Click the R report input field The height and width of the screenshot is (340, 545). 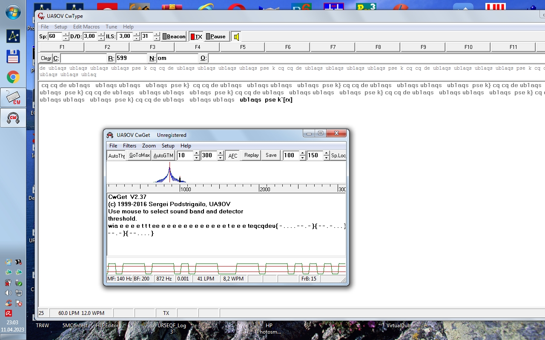coord(131,58)
